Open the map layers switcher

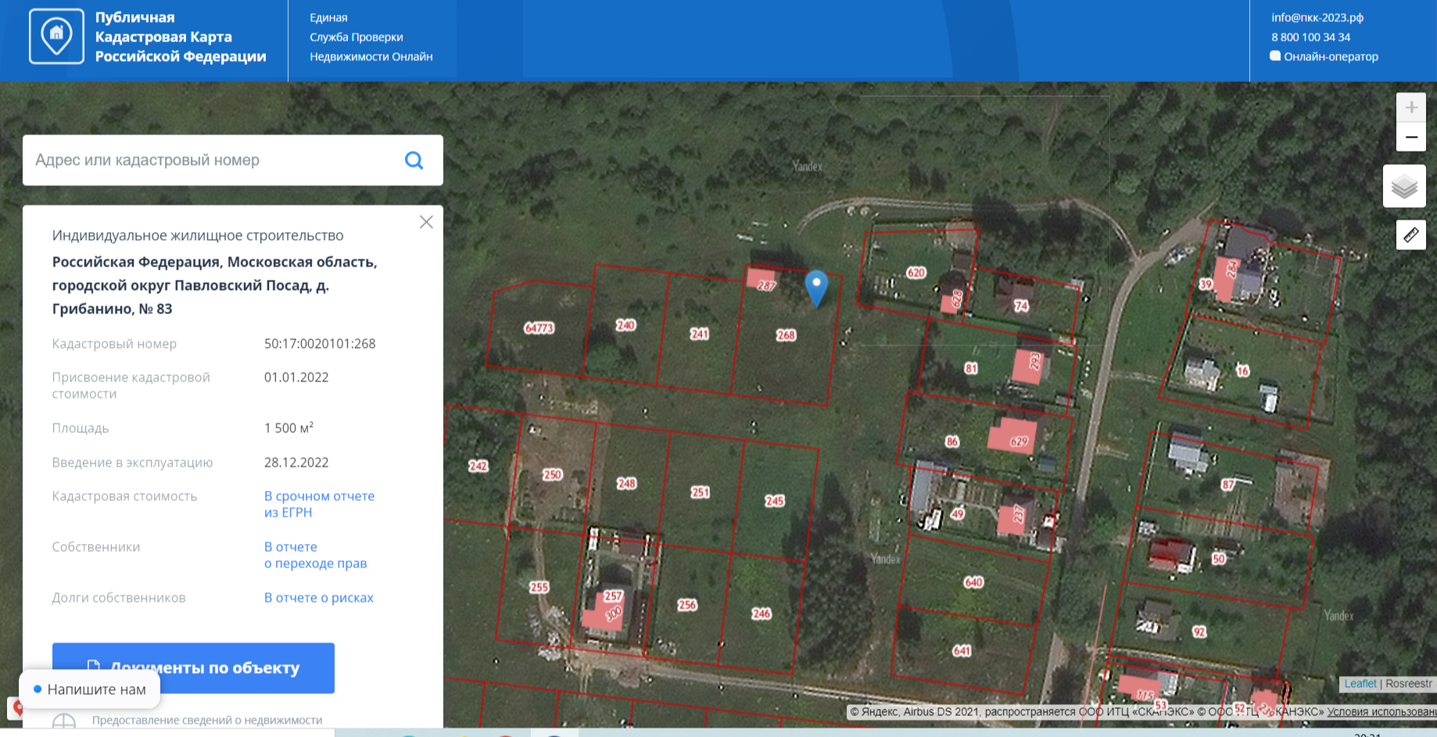(x=1404, y=186)
